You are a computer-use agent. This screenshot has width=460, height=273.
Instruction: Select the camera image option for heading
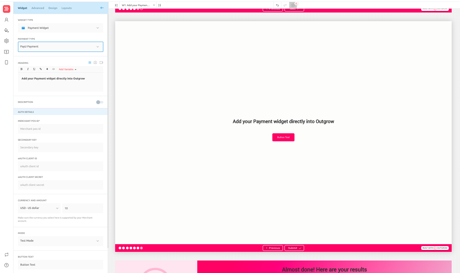click(95, 62)
